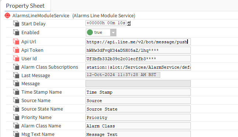Viewport: 238px width, 137px height.
Task: Click the Start Delay duration field
Action: click(106, 23)
